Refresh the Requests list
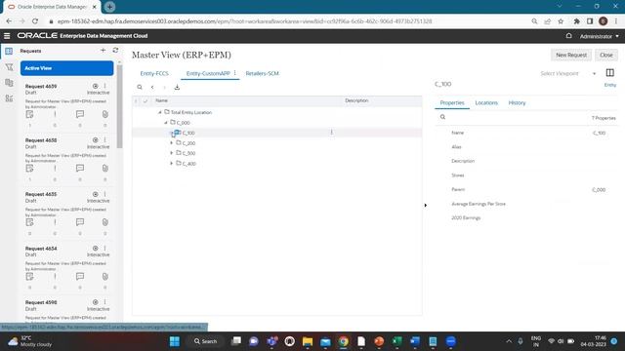Image resolution: width=625 pixels, height=351 pixels. pyautogui.click(x=115, y=50)
